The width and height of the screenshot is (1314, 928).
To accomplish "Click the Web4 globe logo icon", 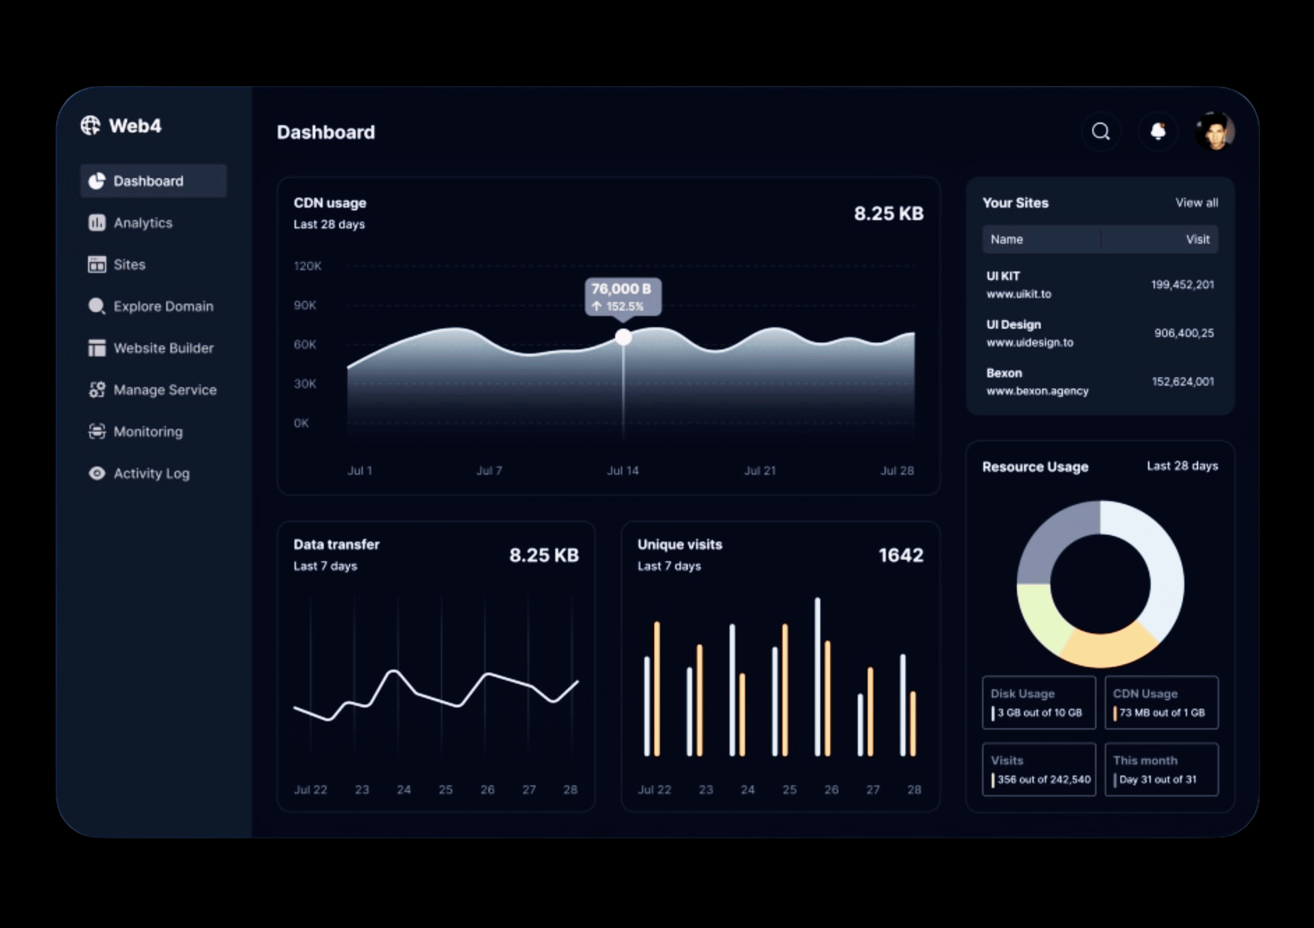I will [x=90, y=125].
